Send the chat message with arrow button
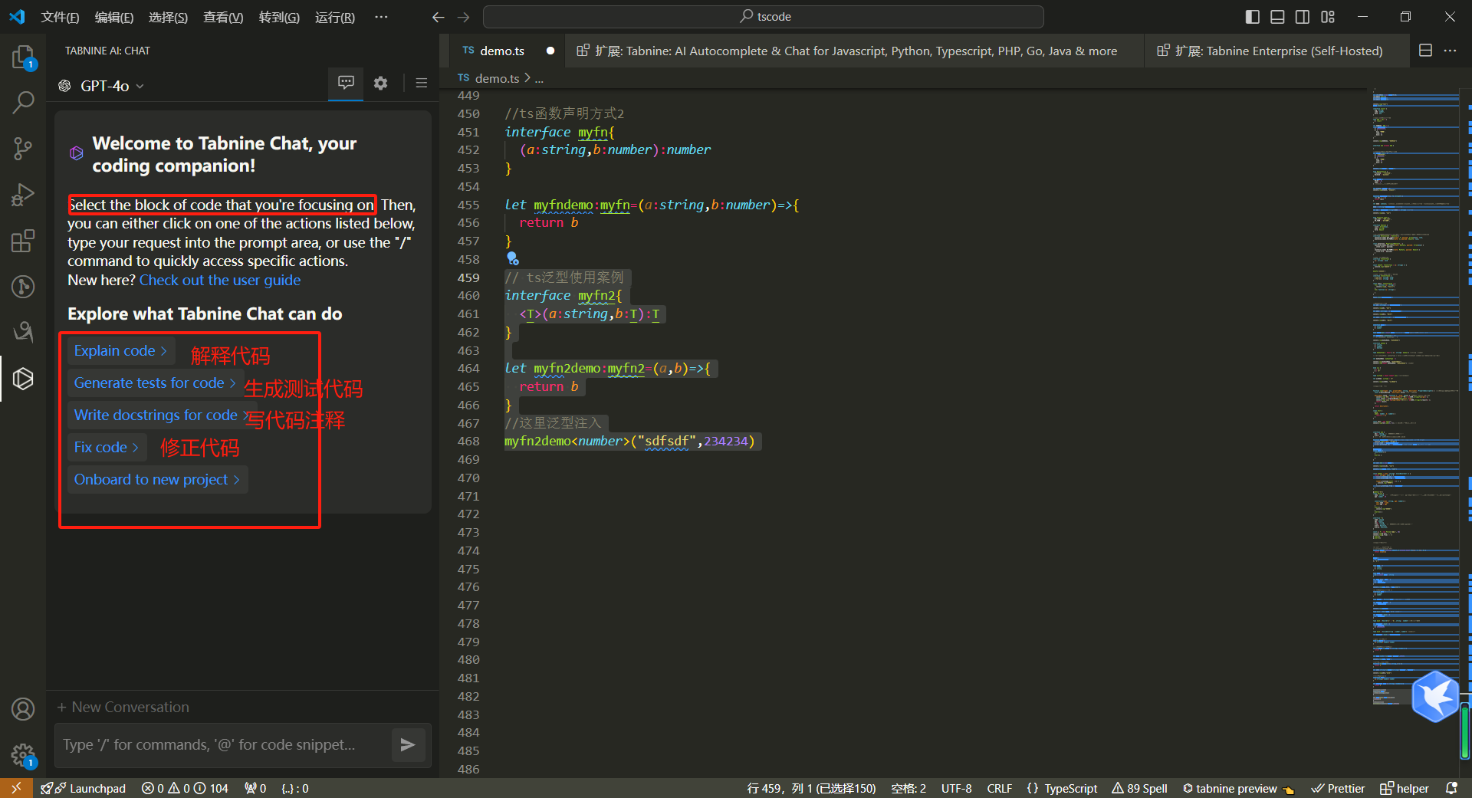 coord(408,744)
